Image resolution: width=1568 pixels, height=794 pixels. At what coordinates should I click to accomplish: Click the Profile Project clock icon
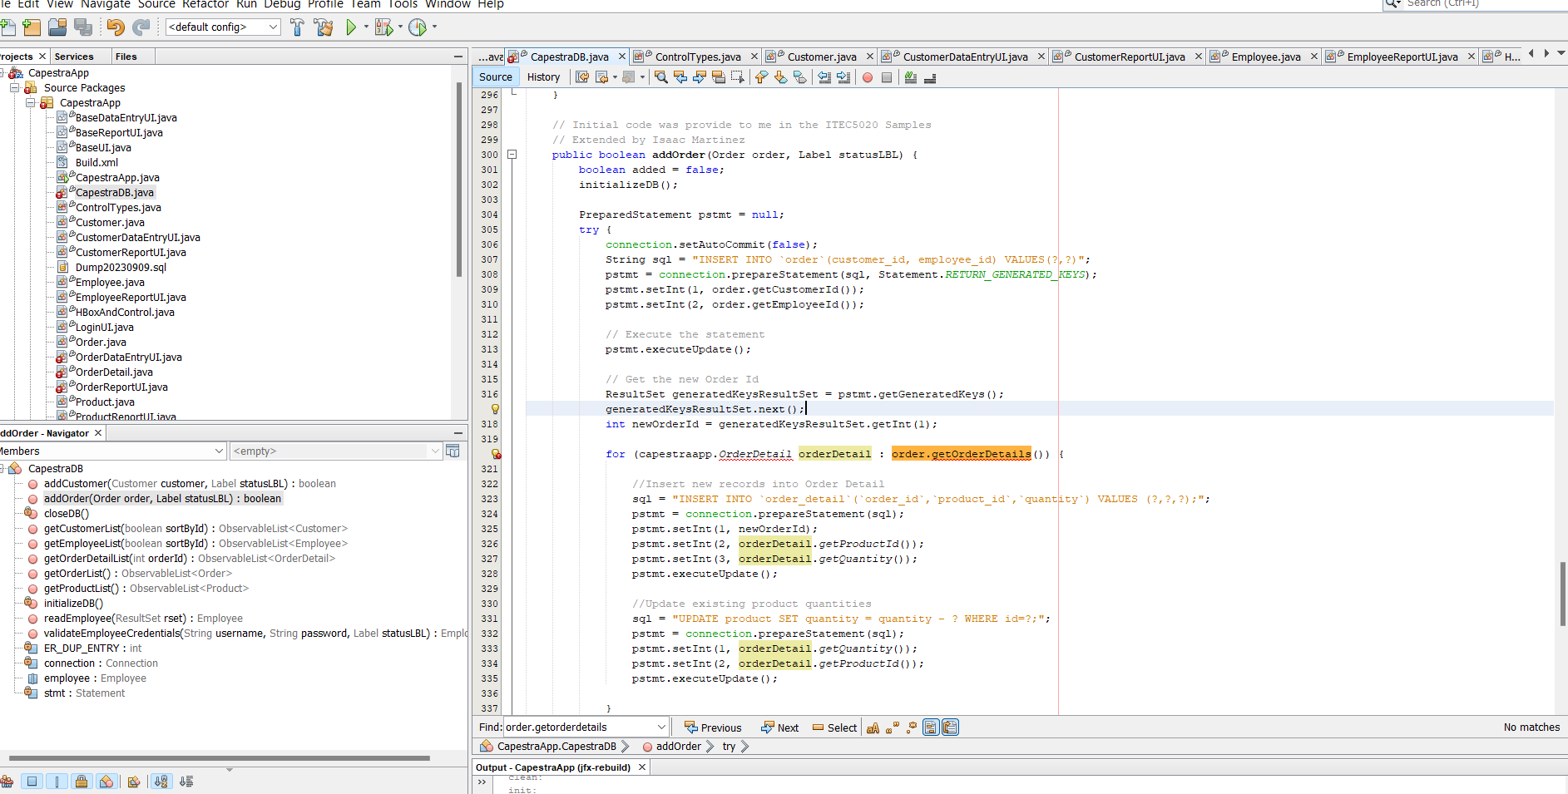point(418,27)
